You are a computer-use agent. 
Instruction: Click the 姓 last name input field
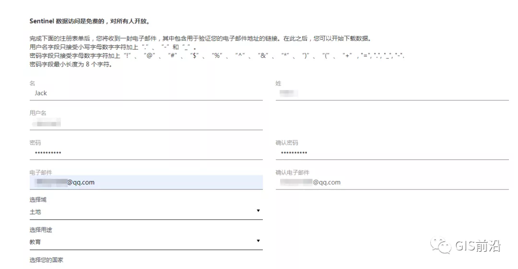coord(392,93)
